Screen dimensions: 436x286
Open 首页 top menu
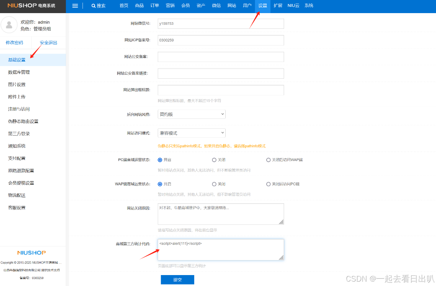point(124,5)
